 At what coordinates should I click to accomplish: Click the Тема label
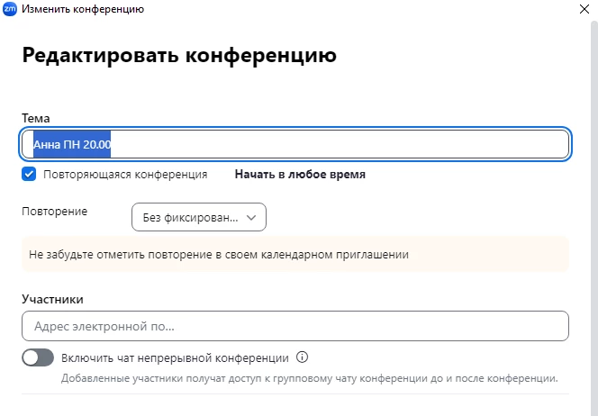[36, 118]
